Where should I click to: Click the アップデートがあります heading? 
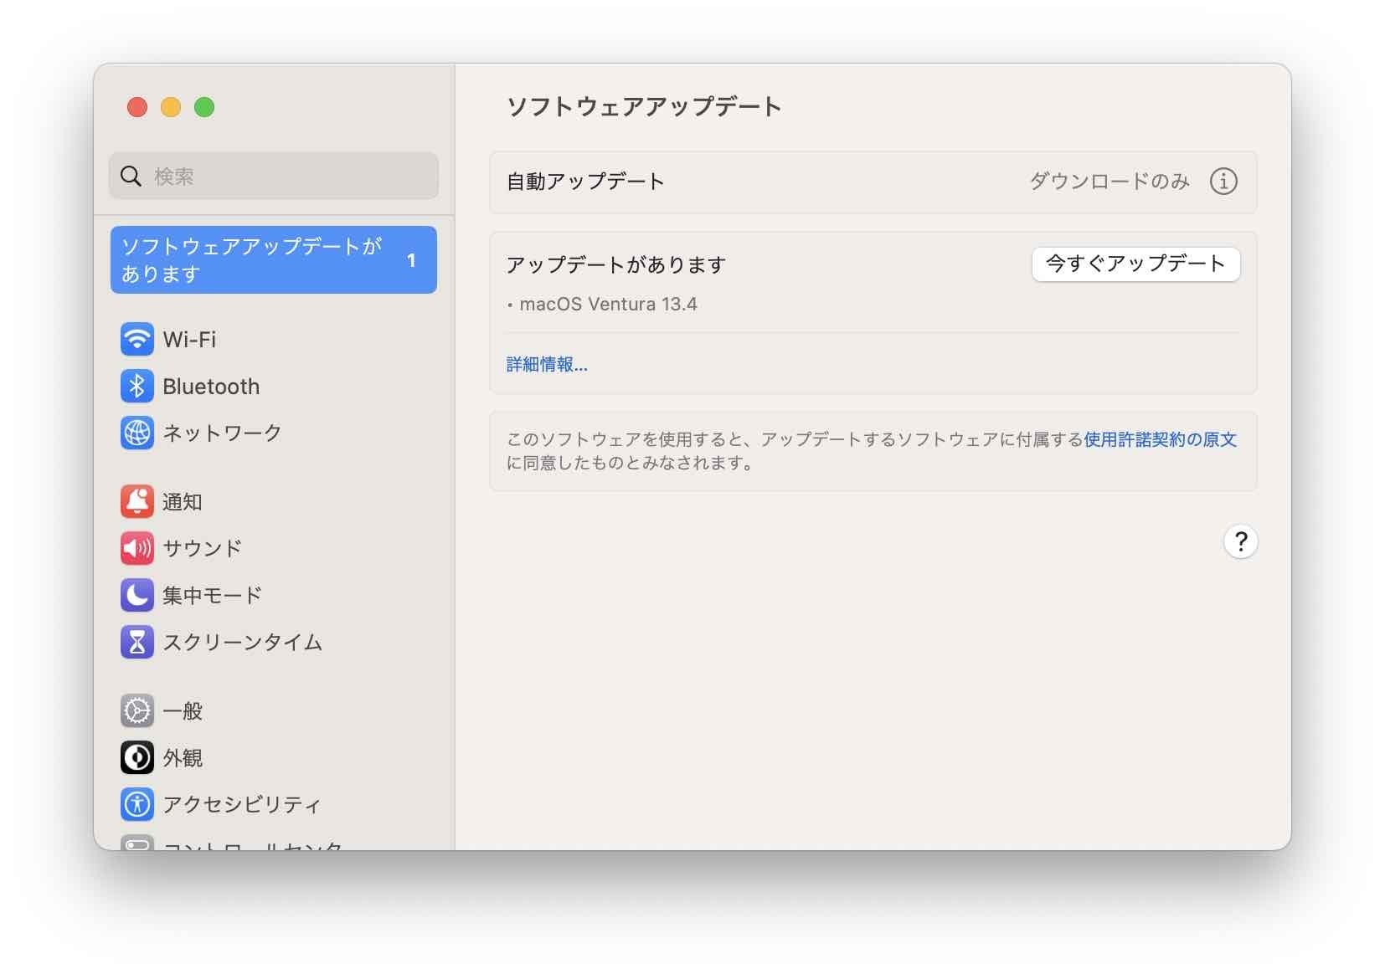click(616, 265)
